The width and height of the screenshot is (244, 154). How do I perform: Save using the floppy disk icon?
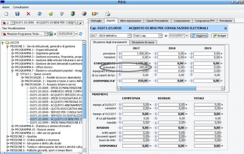click(x=17, y=14)
